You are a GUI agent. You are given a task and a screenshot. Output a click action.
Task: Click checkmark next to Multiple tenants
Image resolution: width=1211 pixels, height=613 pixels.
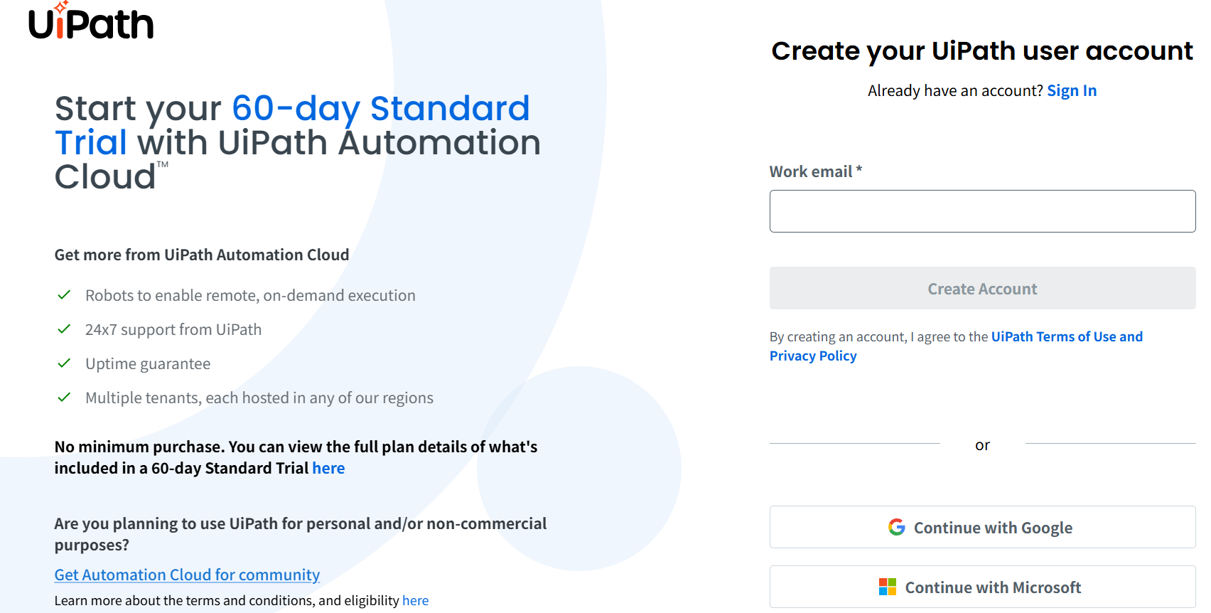click(64, 397)
